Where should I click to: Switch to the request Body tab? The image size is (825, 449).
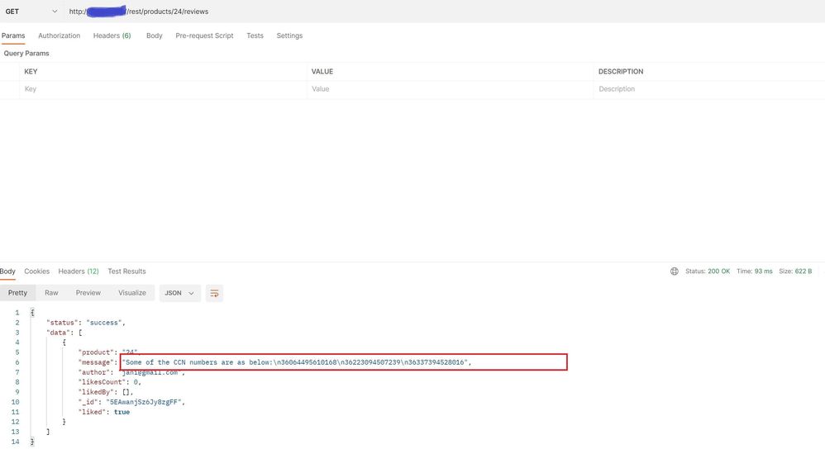(154, 36)
